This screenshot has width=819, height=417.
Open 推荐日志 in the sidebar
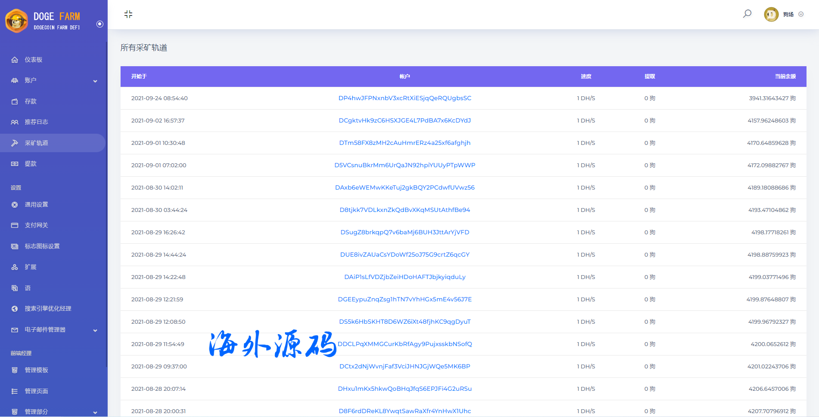[x=36, y=122]
